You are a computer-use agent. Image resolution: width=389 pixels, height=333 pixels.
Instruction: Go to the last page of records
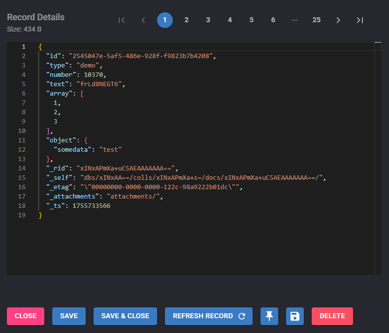360,20
